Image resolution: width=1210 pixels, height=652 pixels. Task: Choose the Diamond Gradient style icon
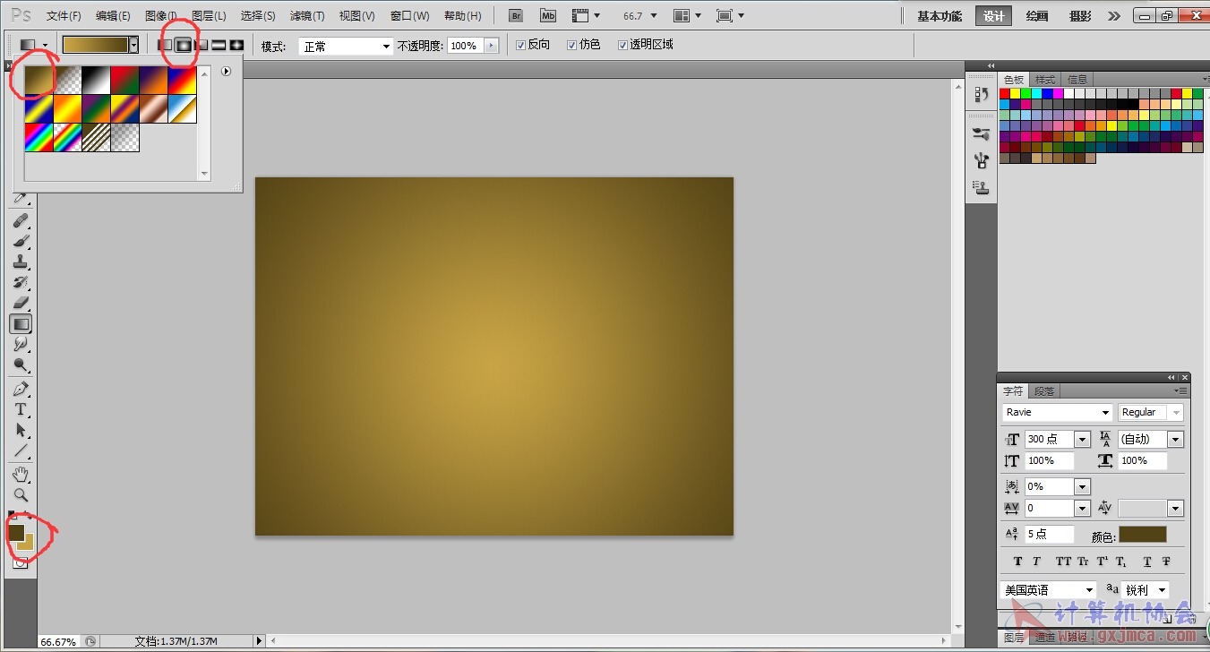pos(236,45)
